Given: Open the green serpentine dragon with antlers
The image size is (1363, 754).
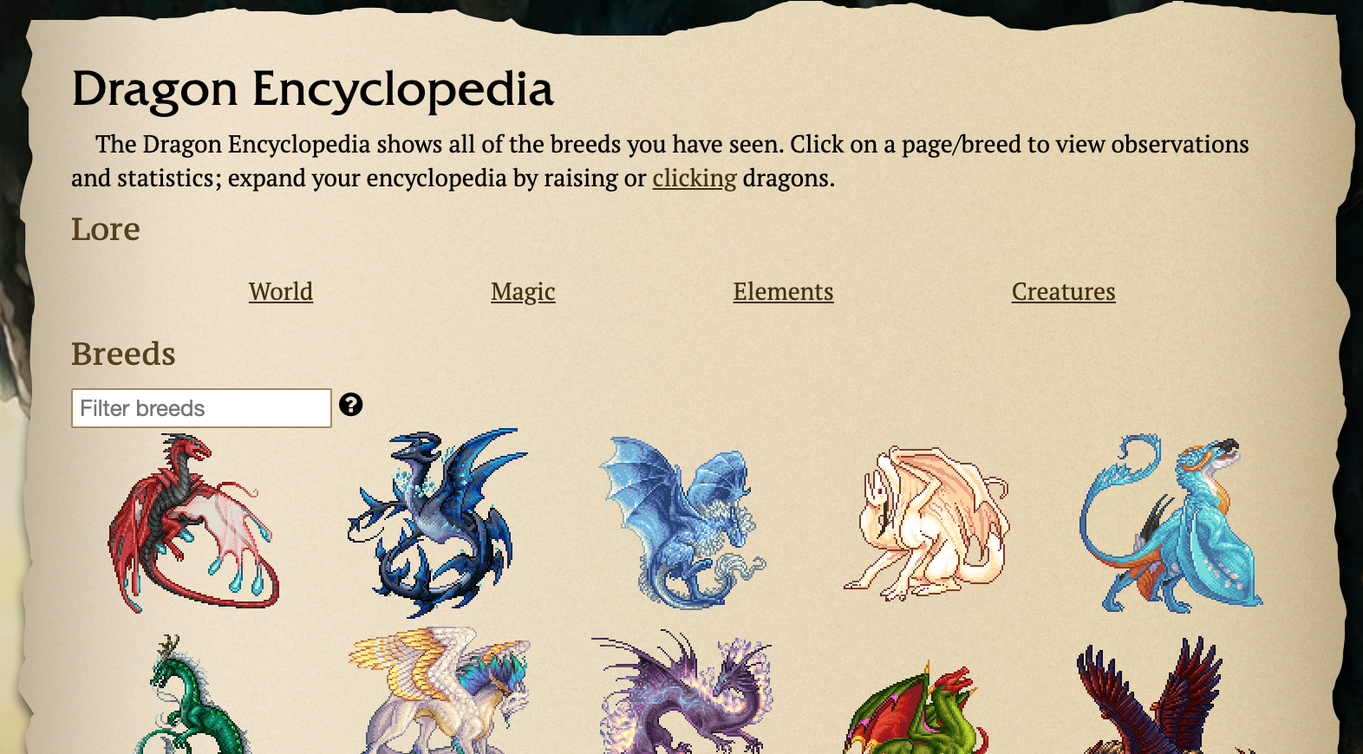Looking at the screenshot, I should point(193,693).
